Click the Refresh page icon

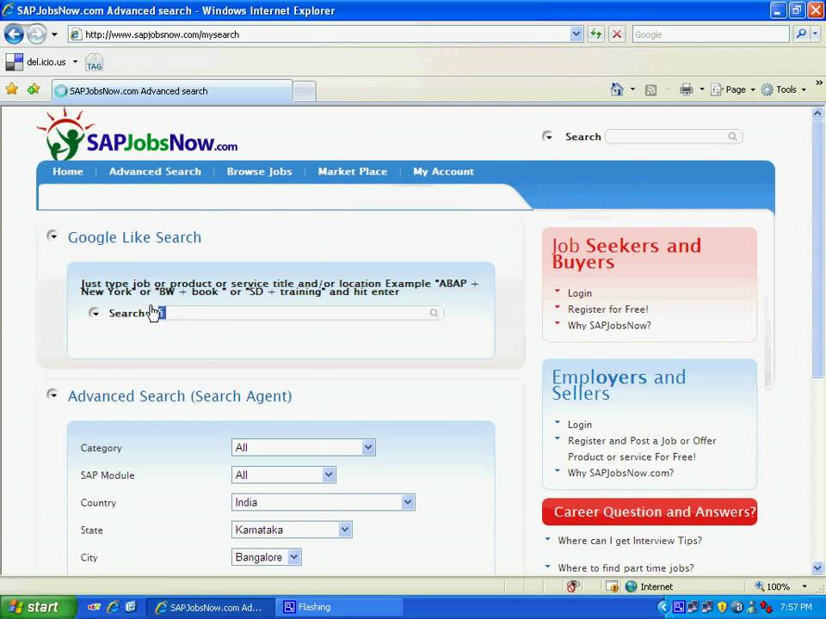595,34
